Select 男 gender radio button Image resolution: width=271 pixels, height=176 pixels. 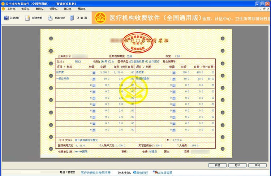103,61
